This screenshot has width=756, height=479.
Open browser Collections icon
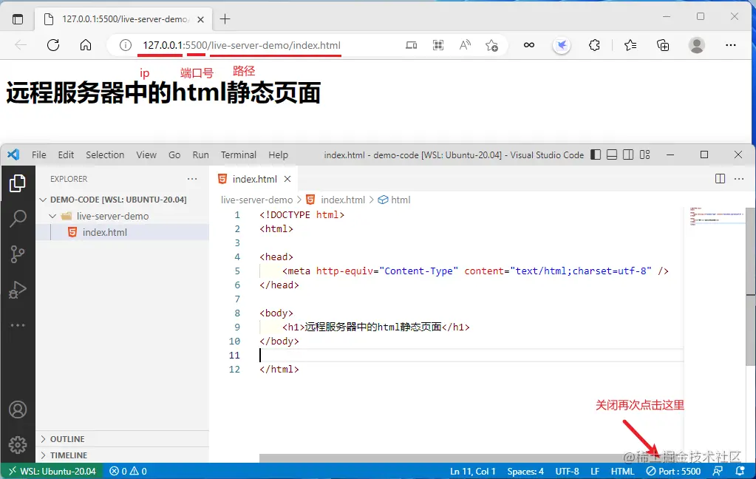tap(663, 45)
